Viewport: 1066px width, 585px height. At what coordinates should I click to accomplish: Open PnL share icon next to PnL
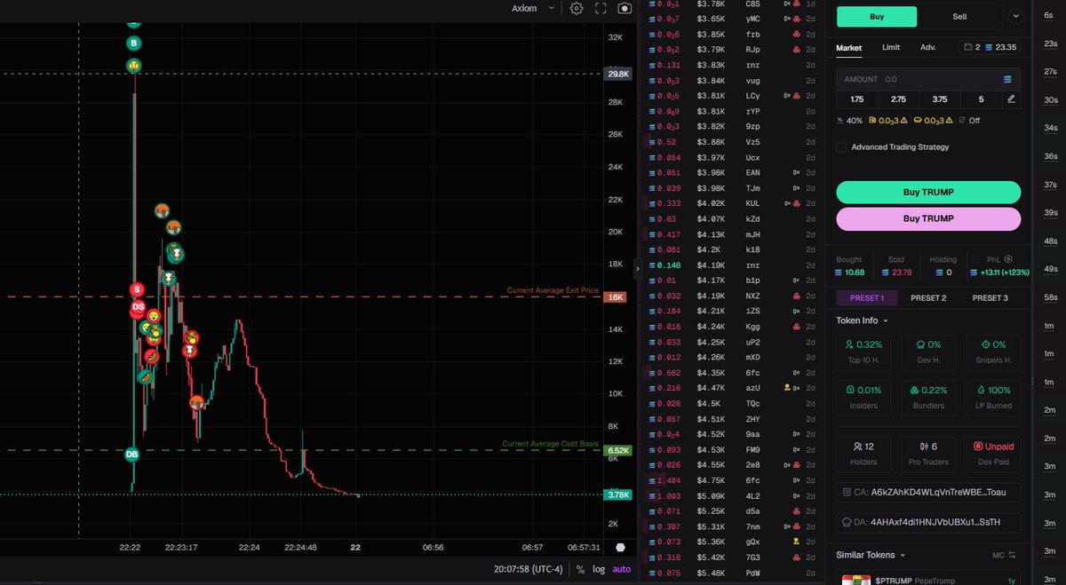tap(1009, 259)
